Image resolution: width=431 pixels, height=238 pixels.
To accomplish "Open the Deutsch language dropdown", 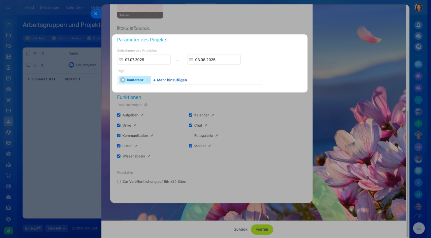I will (x=57, y=228).
